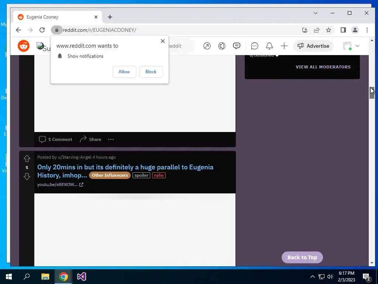
Task: Reload the page
Action: 42,30
